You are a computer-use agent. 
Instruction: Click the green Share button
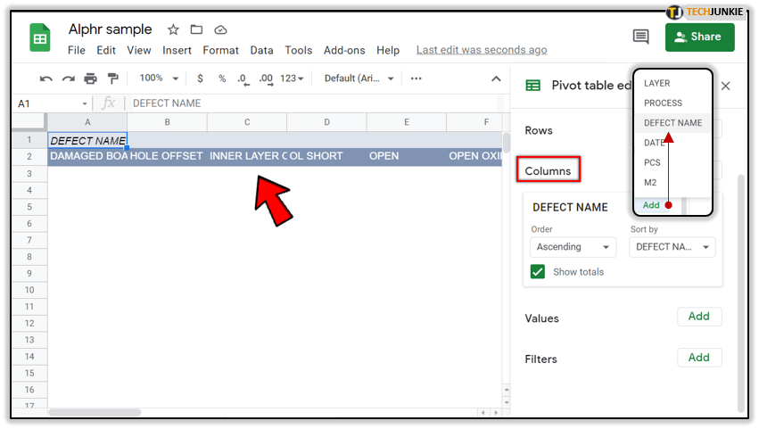click(699, 37)
